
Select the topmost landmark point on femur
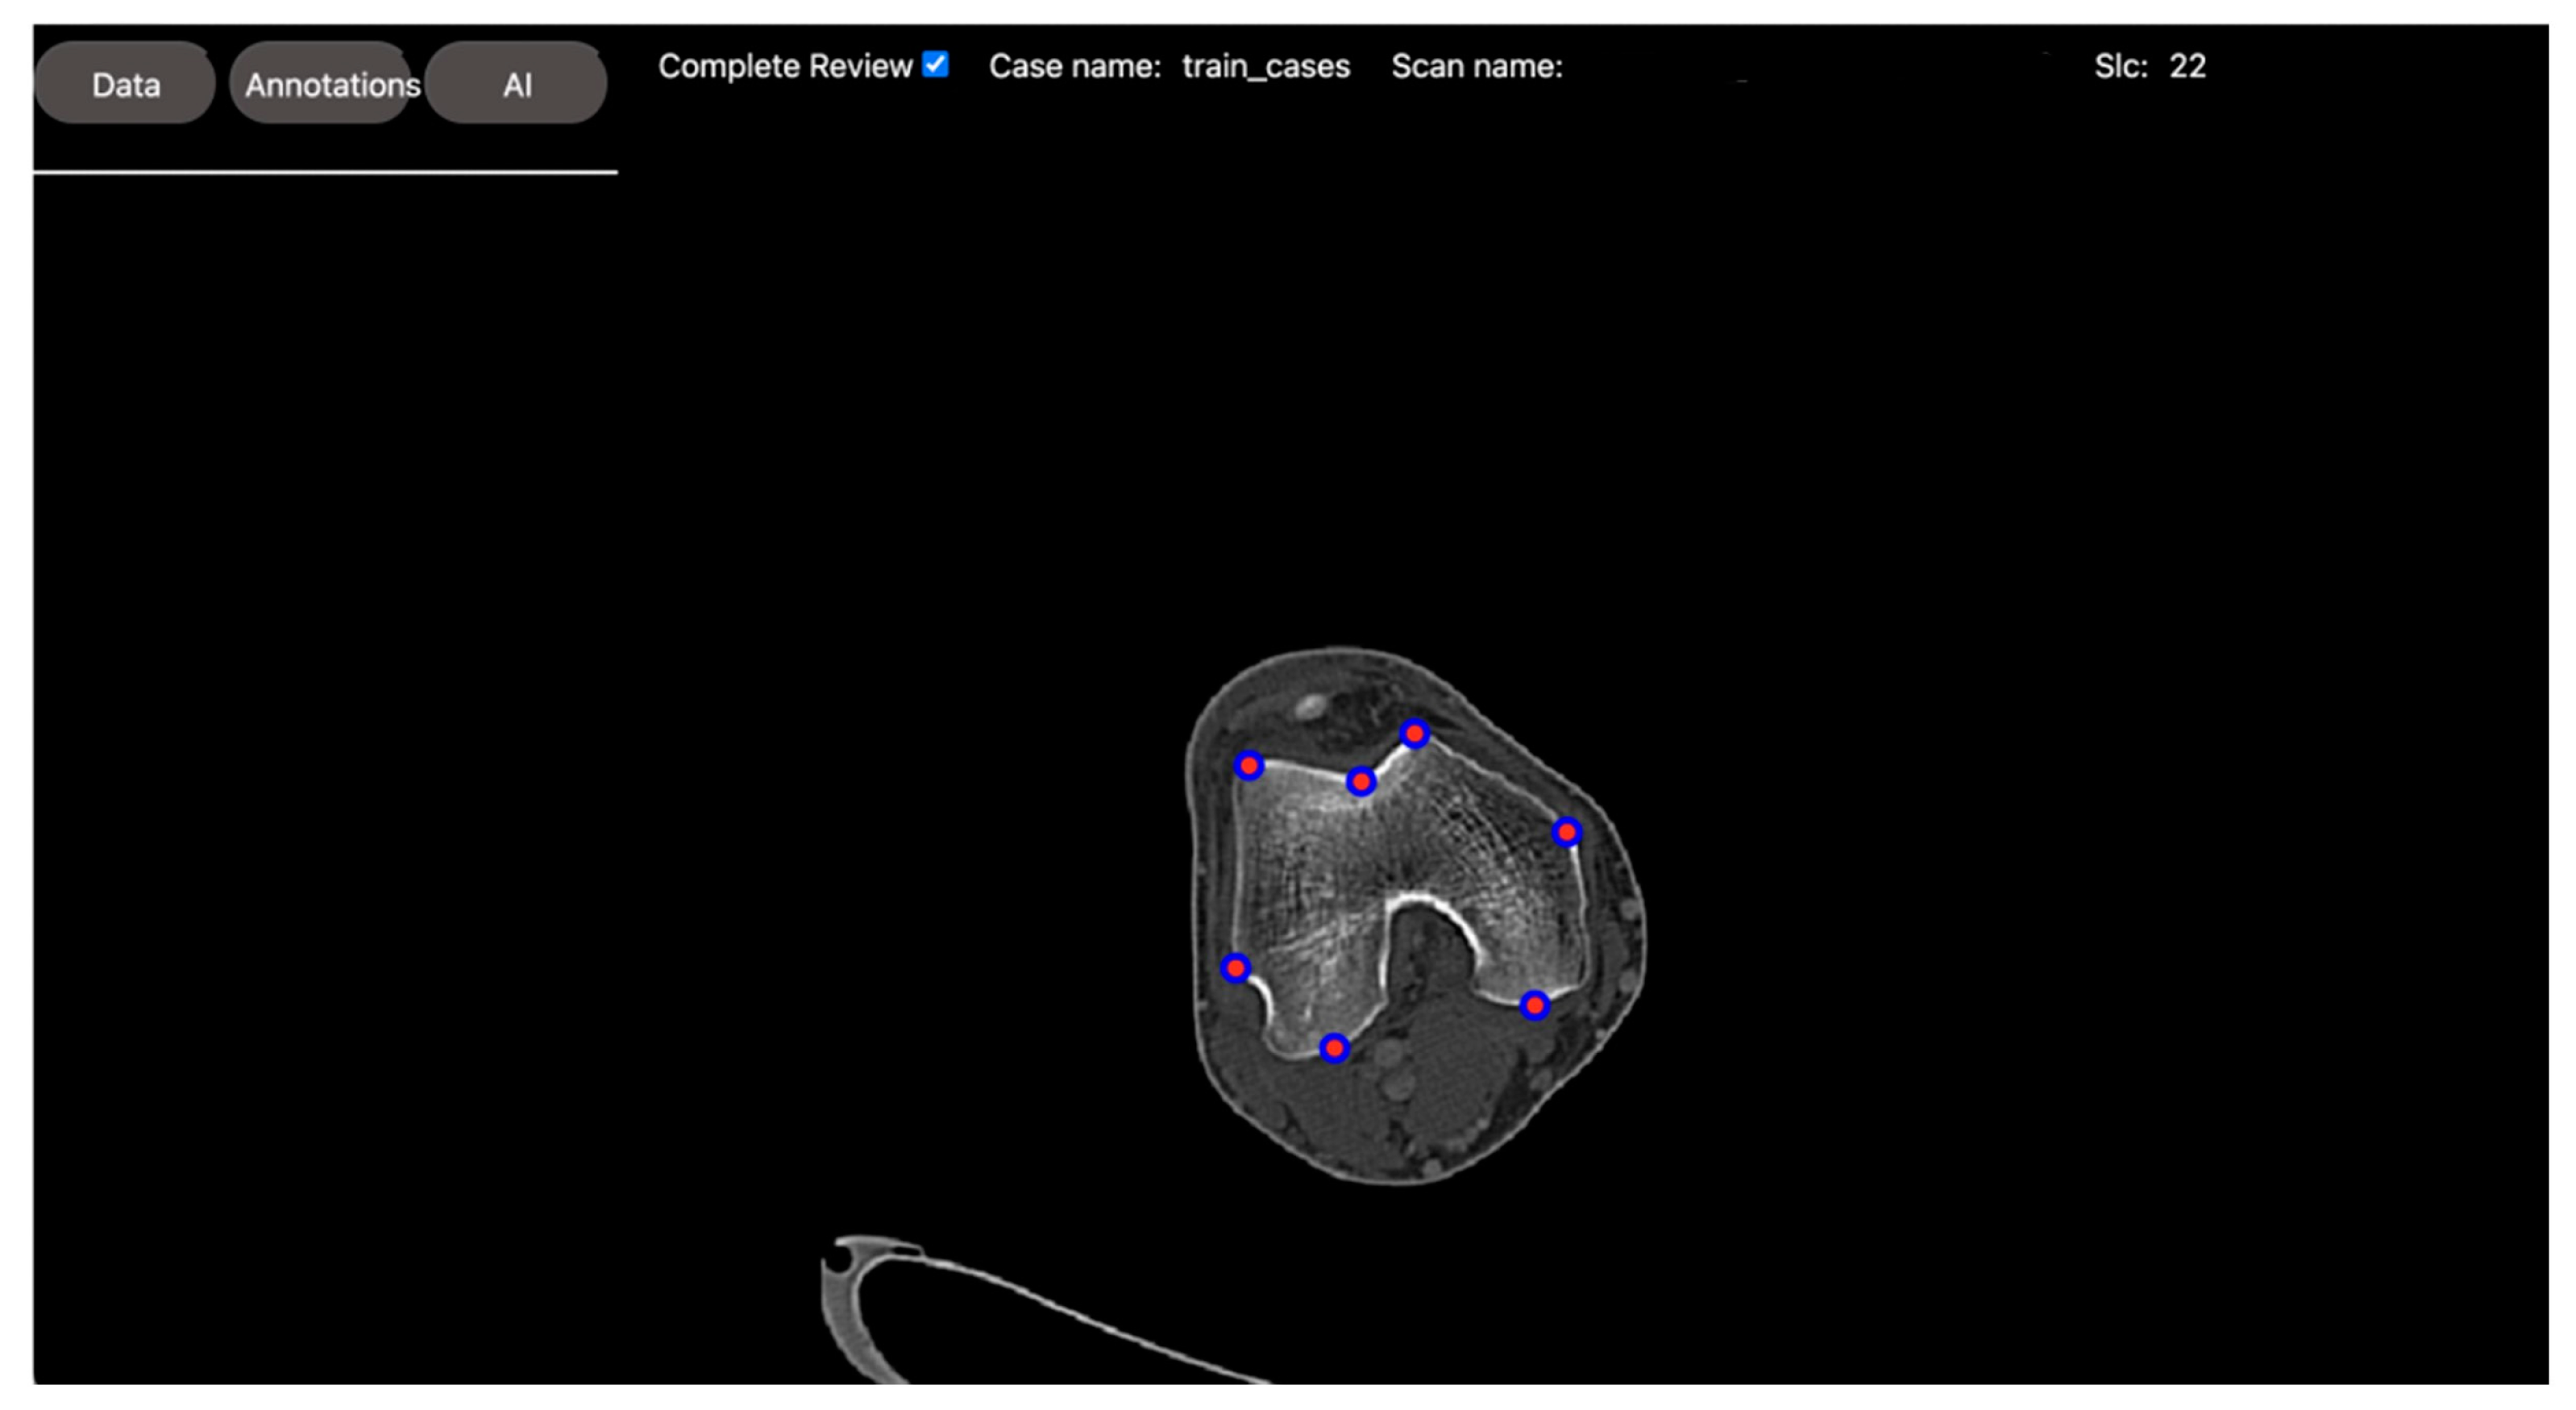tap(1414, 734)
